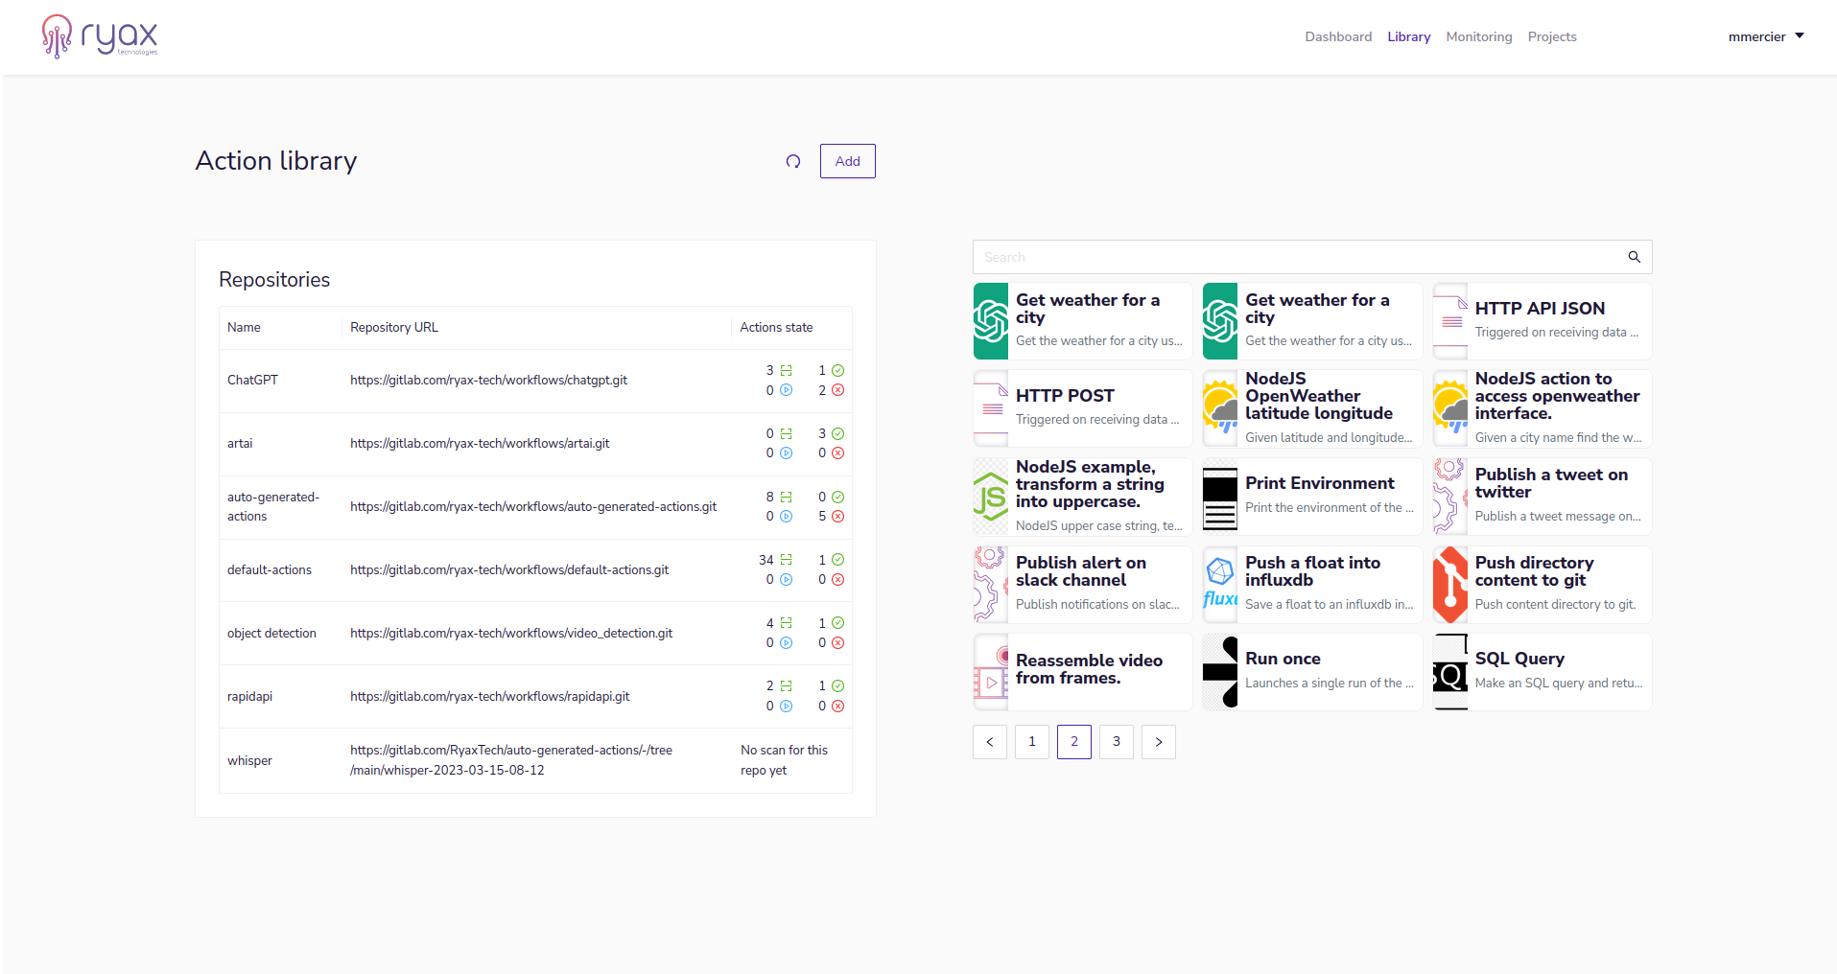Go to previous page of actions
The image size is (1837, 974).
tap(990, 742)
